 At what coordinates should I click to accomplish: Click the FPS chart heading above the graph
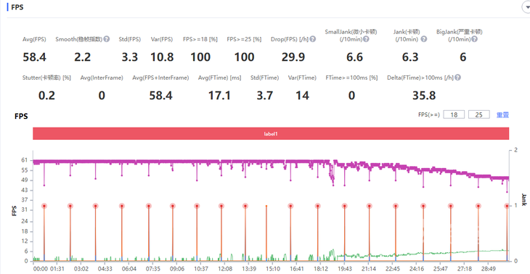21,117
